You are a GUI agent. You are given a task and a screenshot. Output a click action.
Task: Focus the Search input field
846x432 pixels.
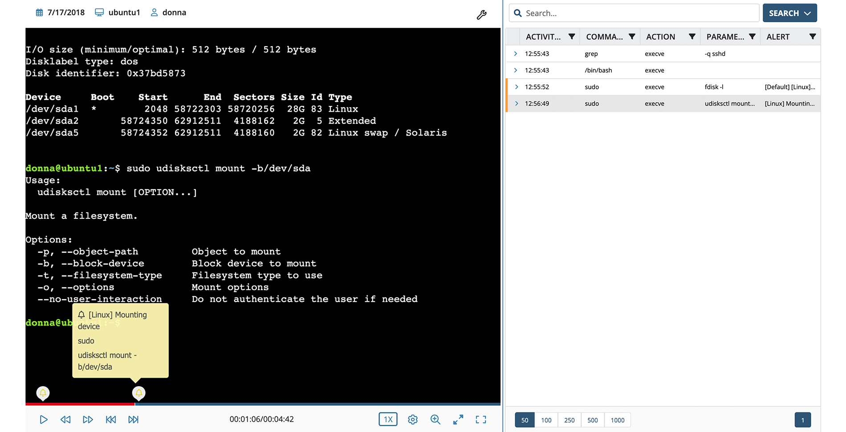pos(637,13)
